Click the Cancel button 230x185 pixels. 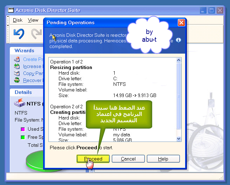pos(128,159)
